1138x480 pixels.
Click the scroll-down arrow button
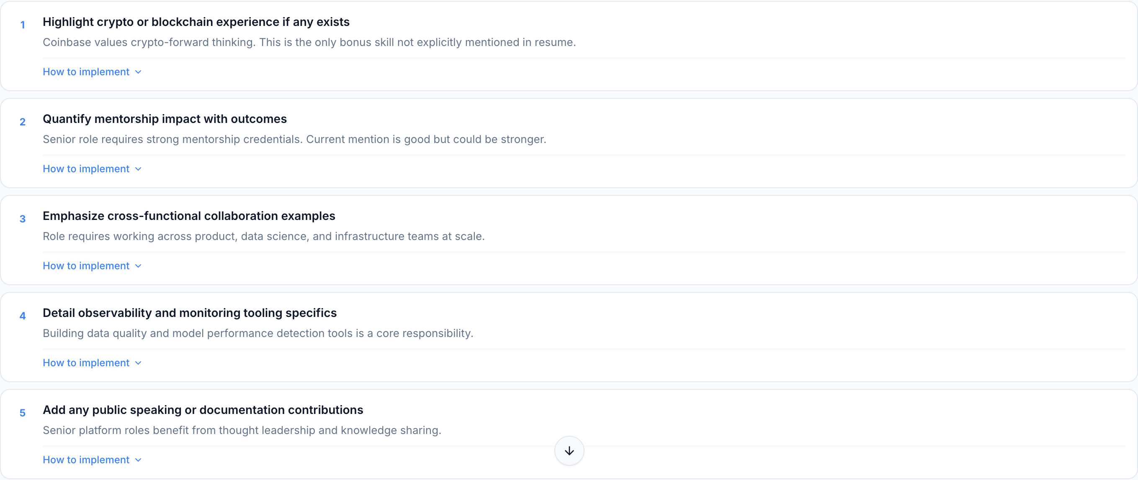click(x=569, y=450)
